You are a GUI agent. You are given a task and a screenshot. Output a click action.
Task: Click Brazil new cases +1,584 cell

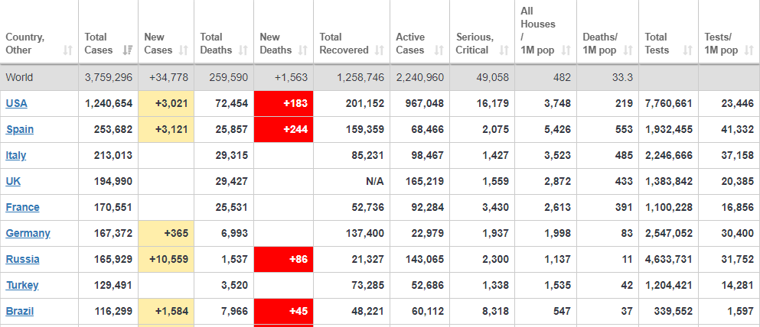click(x=166, y=311)
